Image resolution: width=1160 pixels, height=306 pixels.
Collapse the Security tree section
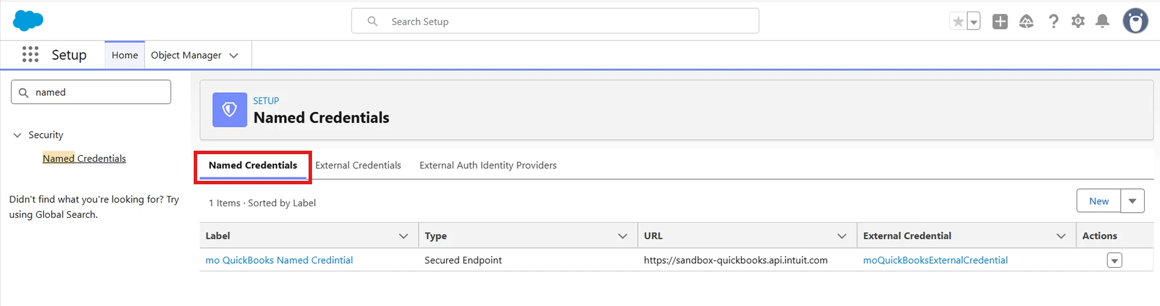(17, 135)
